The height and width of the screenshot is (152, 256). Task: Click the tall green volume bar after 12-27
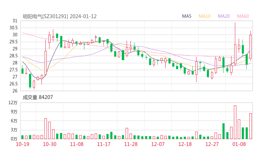tap(223, 131)
